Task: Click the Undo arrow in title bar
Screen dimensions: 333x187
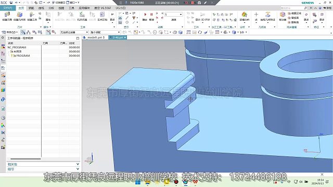Action: point(16,3)
